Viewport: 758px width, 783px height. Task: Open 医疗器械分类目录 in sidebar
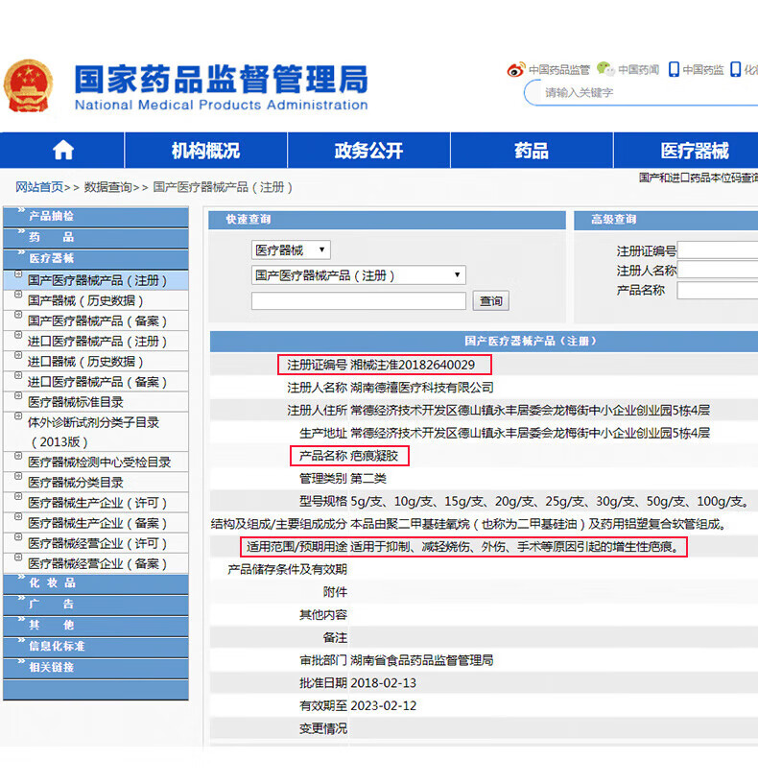[75, 483]
